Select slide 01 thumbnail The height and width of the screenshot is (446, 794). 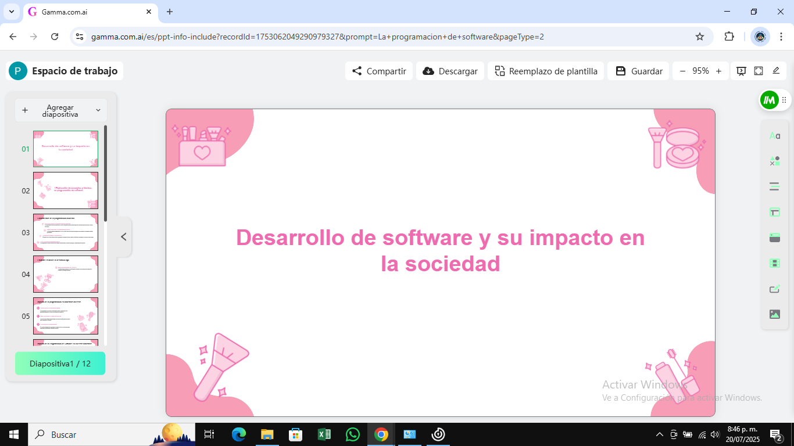(x=66, y=149)
